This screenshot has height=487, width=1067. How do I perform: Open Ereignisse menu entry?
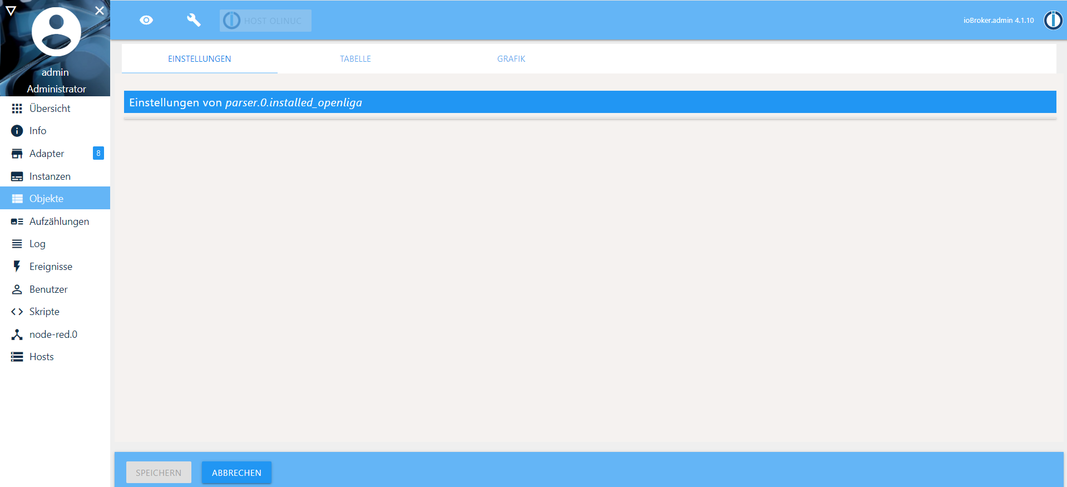pos(55,267)
